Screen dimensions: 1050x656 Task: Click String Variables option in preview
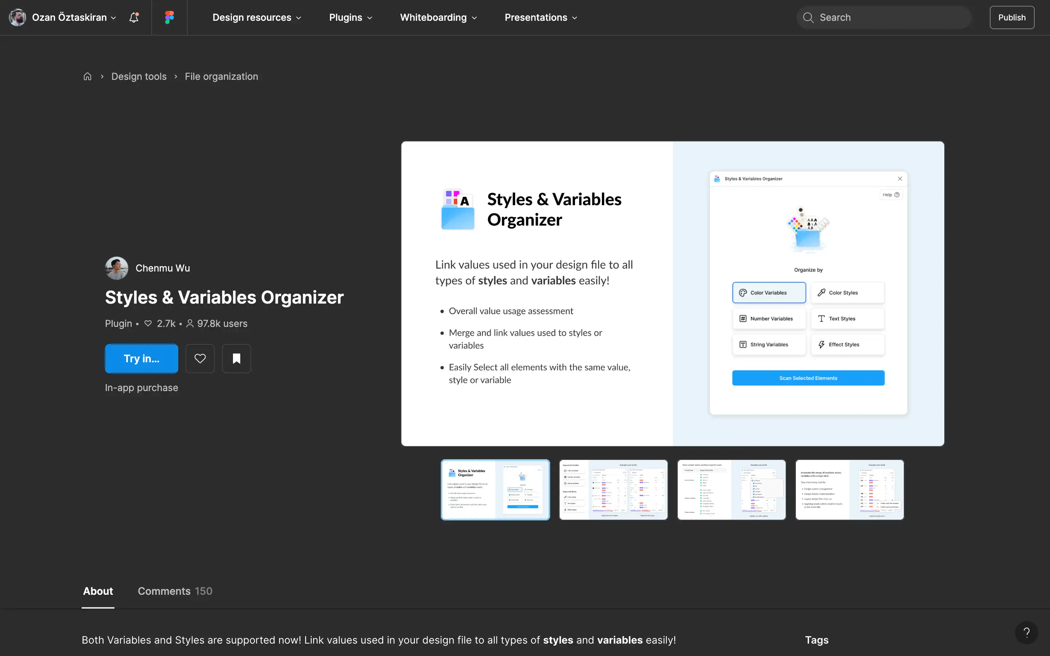pos(769,344)
